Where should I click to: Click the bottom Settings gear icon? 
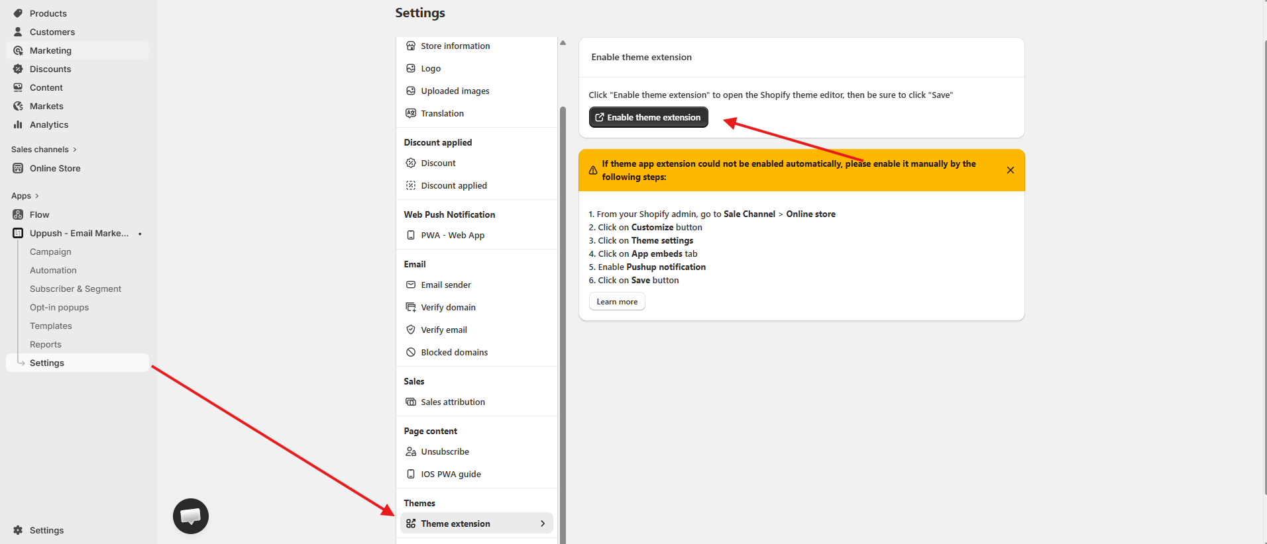pos(18,530)
